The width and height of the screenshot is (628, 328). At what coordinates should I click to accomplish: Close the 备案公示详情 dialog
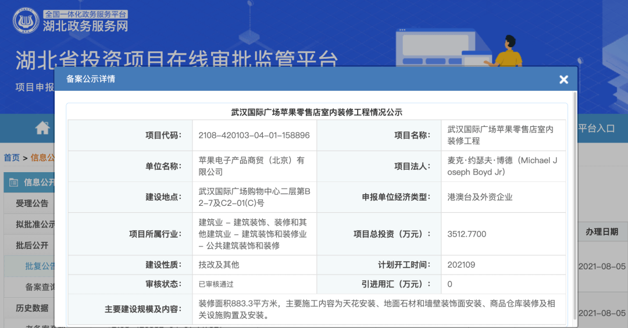pyautogui.click(x=563, y=79)
